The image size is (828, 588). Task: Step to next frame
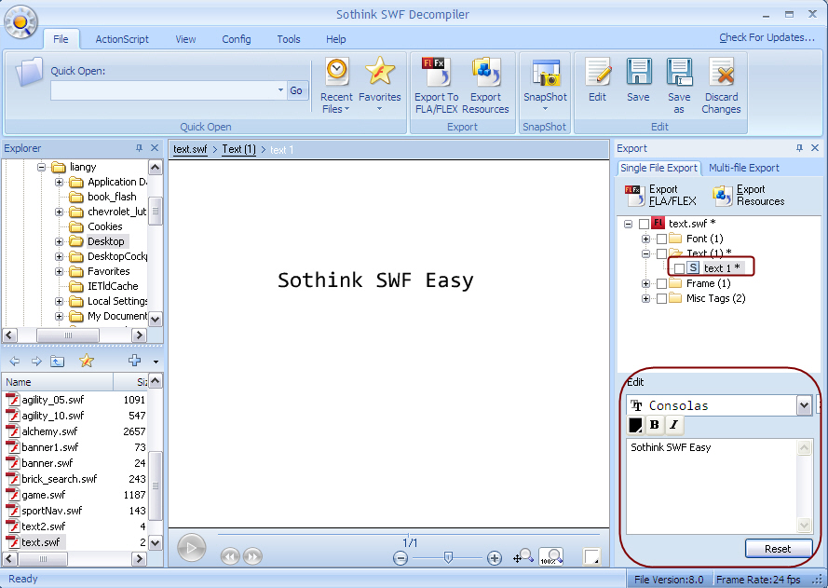253,556
